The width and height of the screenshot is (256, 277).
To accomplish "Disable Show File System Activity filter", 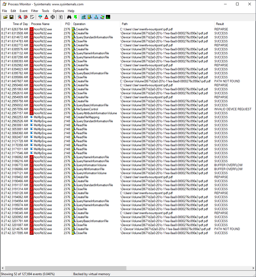I will 90,17.
